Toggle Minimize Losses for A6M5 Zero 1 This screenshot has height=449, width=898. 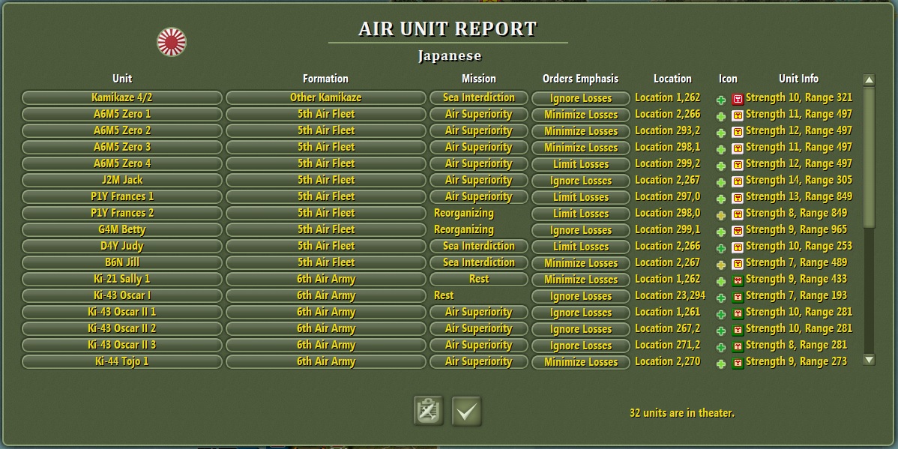coord(579,115)
